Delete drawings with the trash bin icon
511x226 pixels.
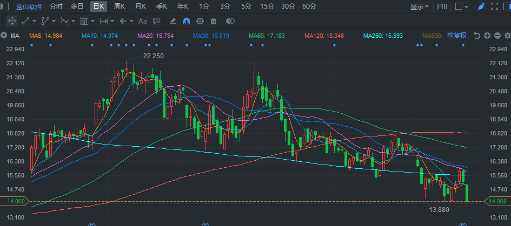point(214,21)
